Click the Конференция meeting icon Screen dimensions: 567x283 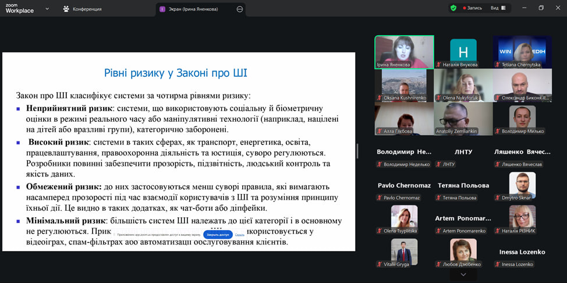point(66,9)
